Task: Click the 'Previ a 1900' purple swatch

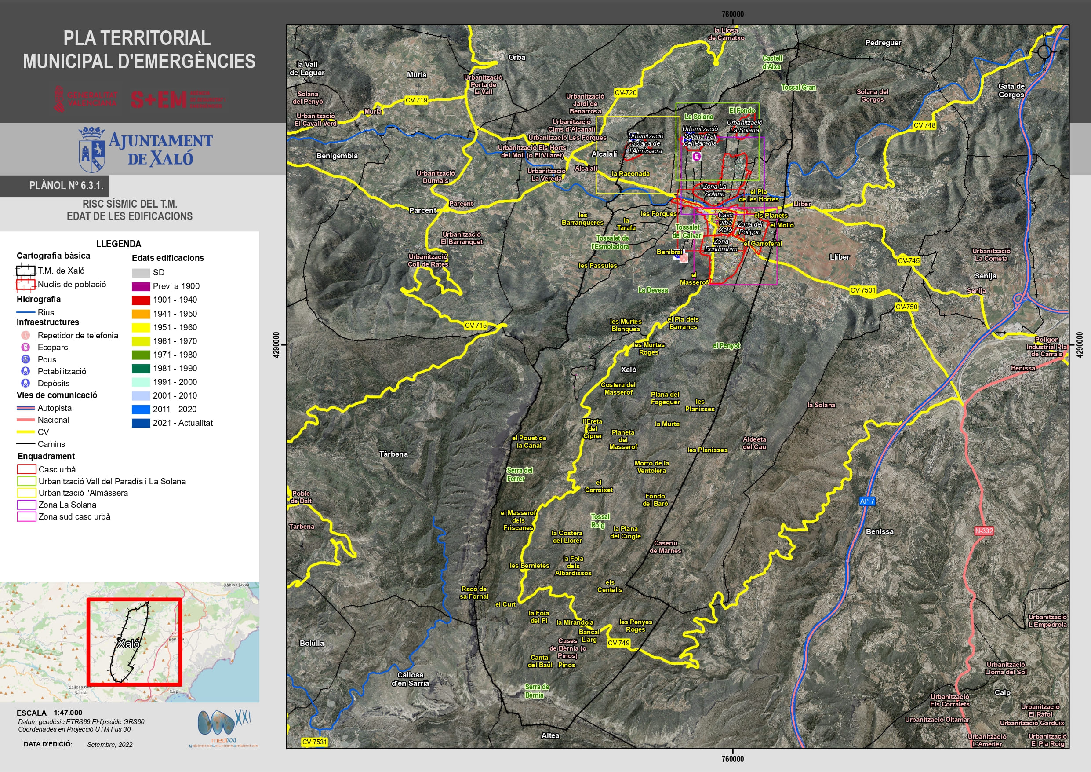Action: [x=141, y=286]
